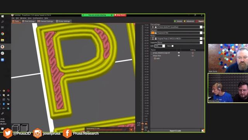
Task: Toggle visibility of prusa_research_logo object
Action: (x=179, y=53)
